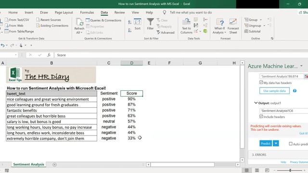This screenshot has width=308, height=173.
Task: Toggle My data has headers
Action: 261,82
